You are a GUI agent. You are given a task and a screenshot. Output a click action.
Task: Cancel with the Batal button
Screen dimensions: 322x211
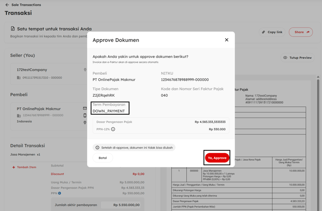click(102, 158)
